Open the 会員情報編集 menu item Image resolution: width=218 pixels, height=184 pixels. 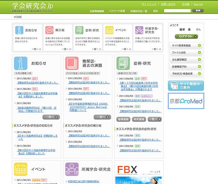coord(97,11)
